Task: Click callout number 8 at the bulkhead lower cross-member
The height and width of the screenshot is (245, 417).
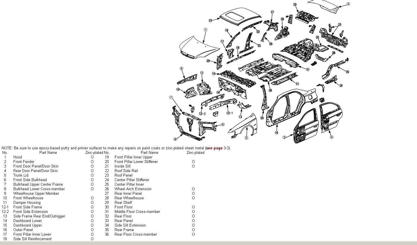Action: [175, 139]
